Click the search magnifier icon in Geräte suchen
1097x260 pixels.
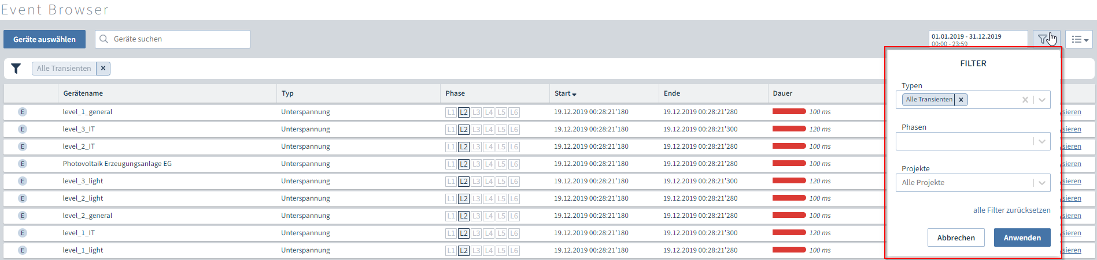point(104,39)
